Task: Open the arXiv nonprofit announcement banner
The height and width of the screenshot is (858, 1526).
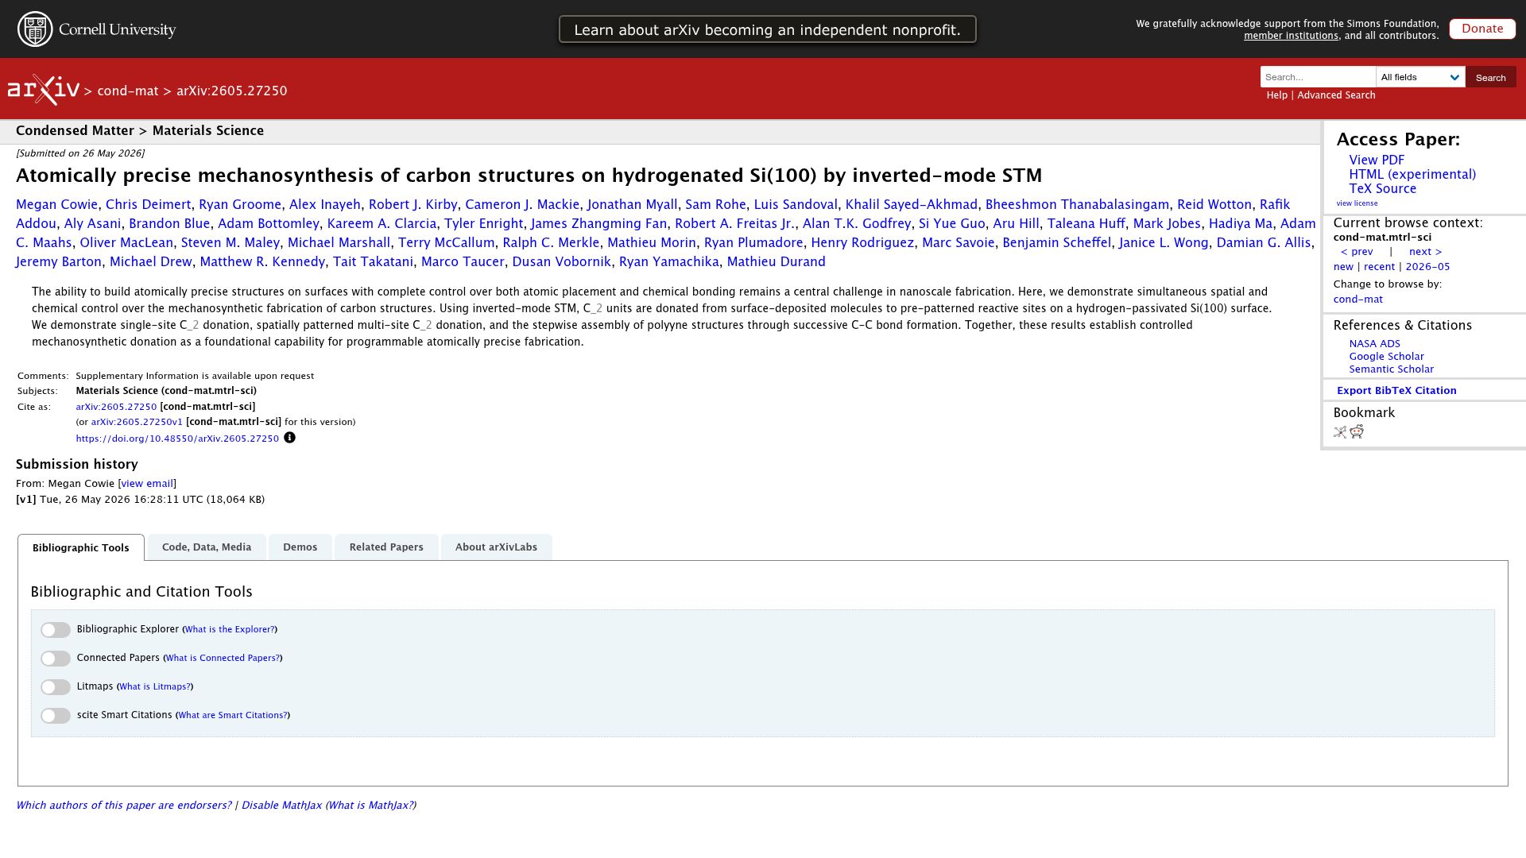Action: [767, 29]
